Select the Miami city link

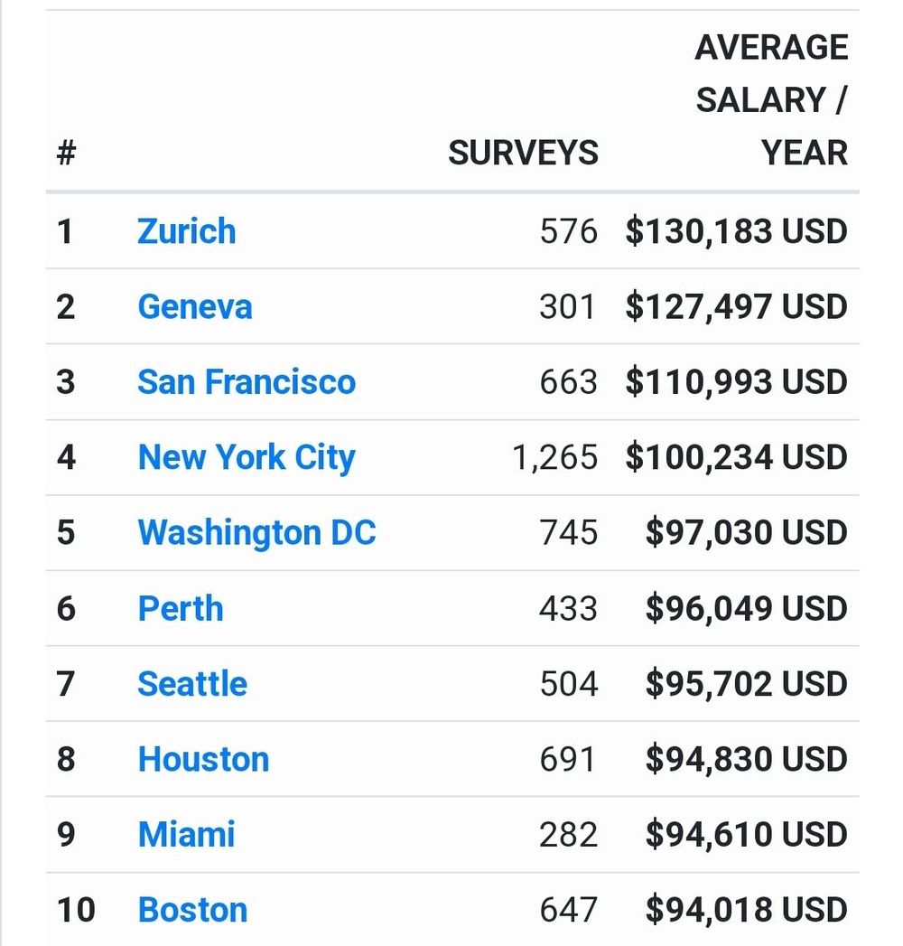(x=186, y=834)
